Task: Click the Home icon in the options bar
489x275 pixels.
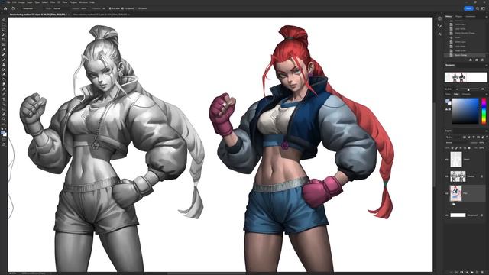Action: 5,8
